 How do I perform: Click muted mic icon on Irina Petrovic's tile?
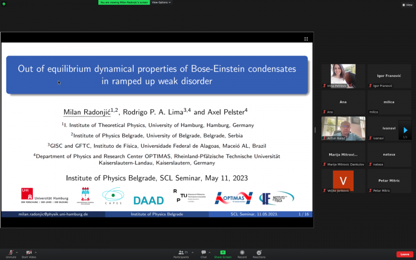[324, 86]
